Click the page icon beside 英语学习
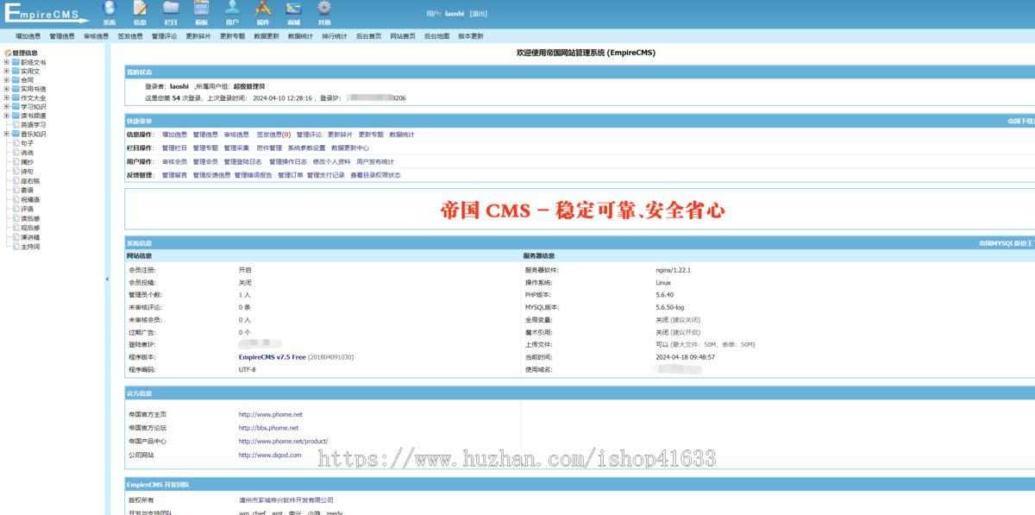This screenshot has width=1035, height=515. (16, 124)
